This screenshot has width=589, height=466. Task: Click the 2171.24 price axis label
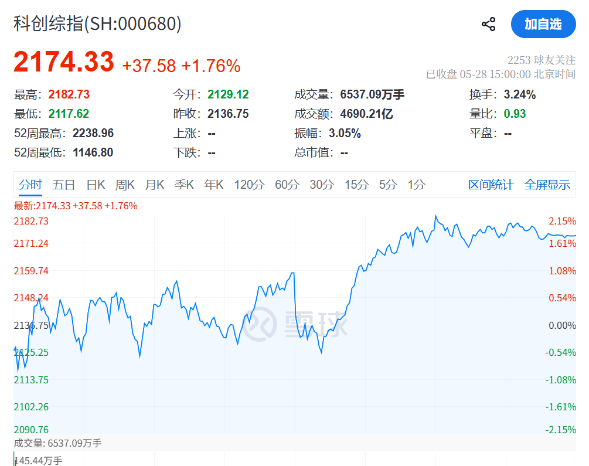click(31, 243)
